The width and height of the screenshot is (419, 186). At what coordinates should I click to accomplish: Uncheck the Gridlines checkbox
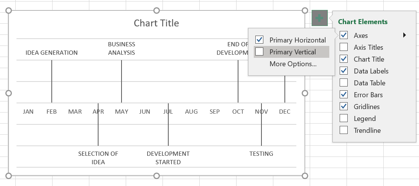click(344, 107)
